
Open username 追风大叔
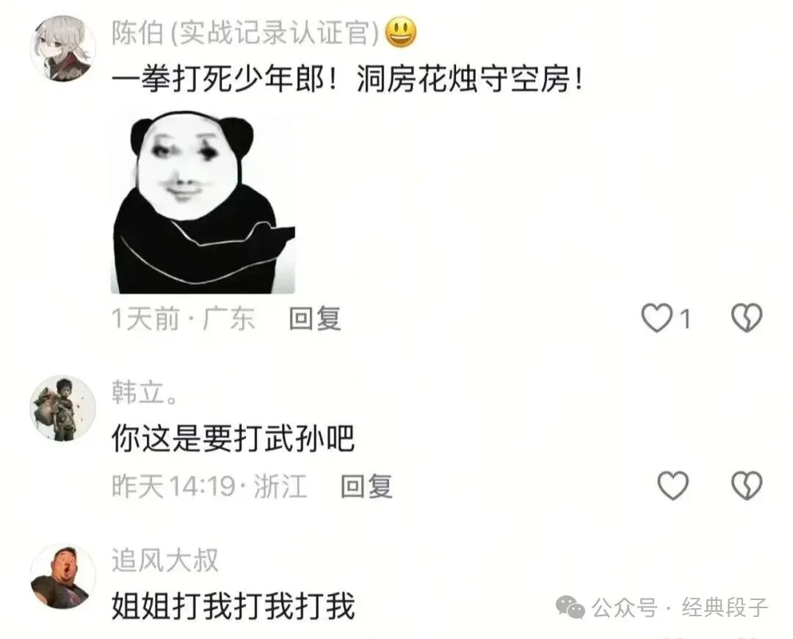pyautogui.click(x=165, y=560)
